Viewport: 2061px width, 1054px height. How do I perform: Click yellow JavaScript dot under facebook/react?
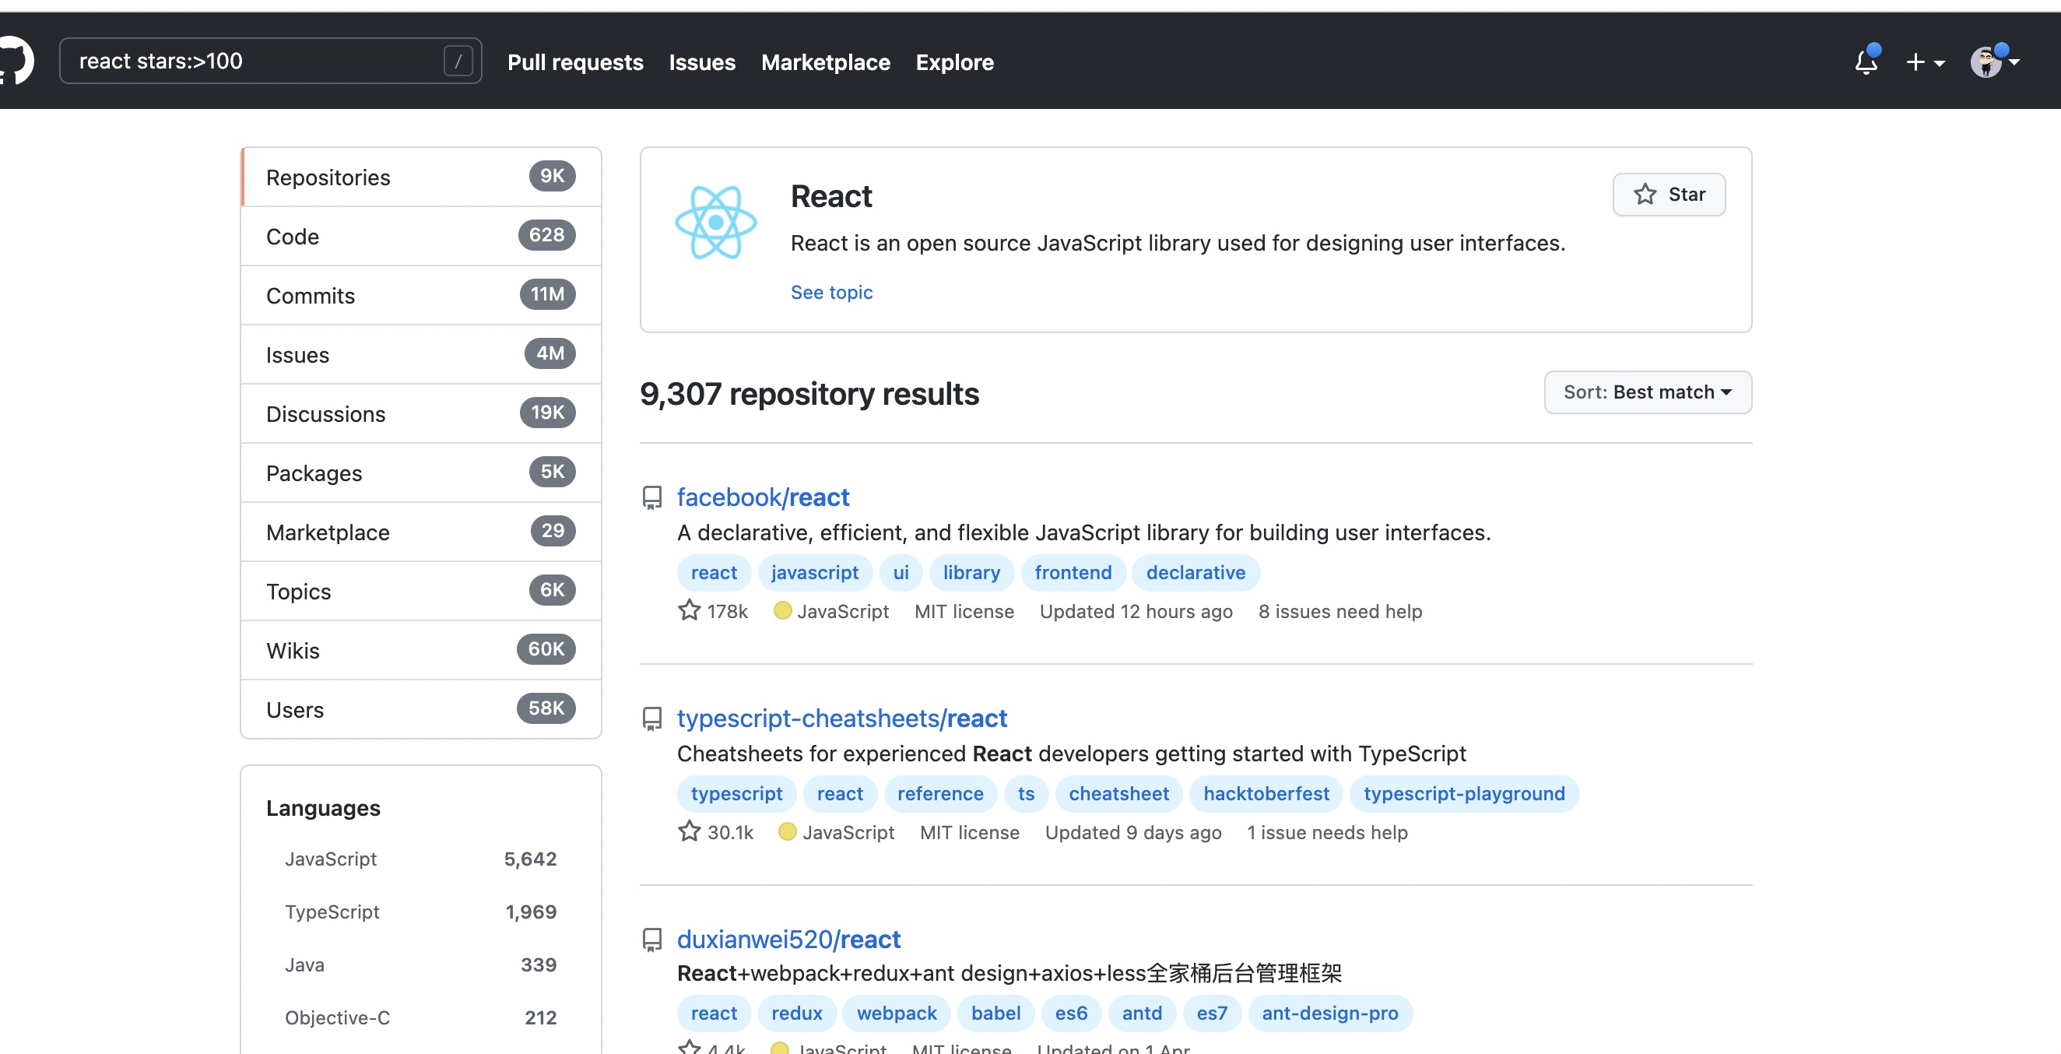click(782, 610)
